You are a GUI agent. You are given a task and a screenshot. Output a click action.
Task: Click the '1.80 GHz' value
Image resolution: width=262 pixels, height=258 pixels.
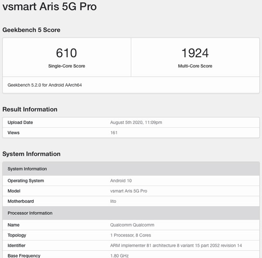(119, 256)
